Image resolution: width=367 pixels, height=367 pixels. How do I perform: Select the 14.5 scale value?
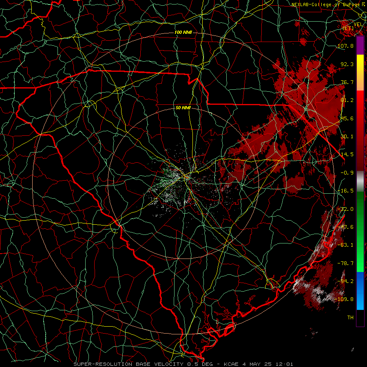pyautogui.click(x=347, y=155)
